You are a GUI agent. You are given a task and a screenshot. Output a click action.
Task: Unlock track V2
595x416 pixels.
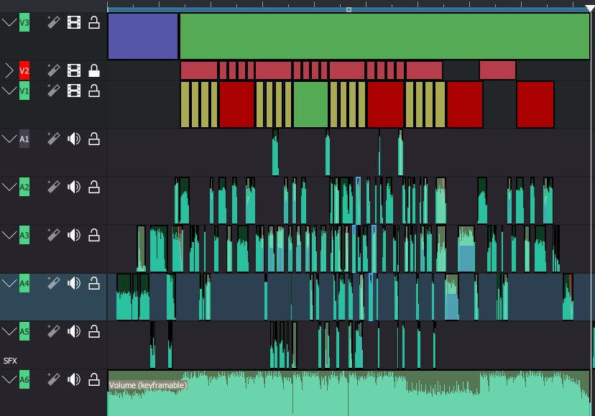click(x=94, y=70)
